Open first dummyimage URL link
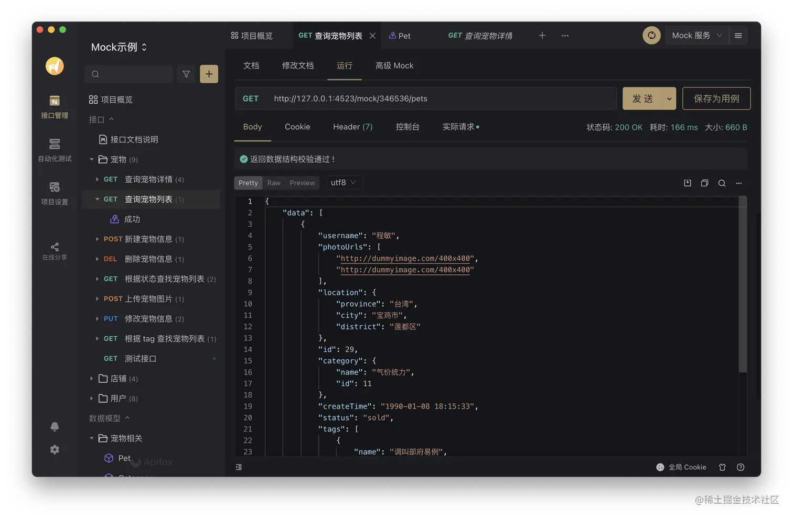The image size is (793, 519). 405,258
